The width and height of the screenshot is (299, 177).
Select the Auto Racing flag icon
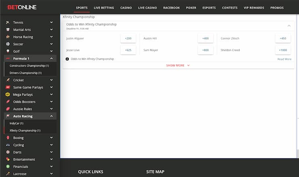8,116
